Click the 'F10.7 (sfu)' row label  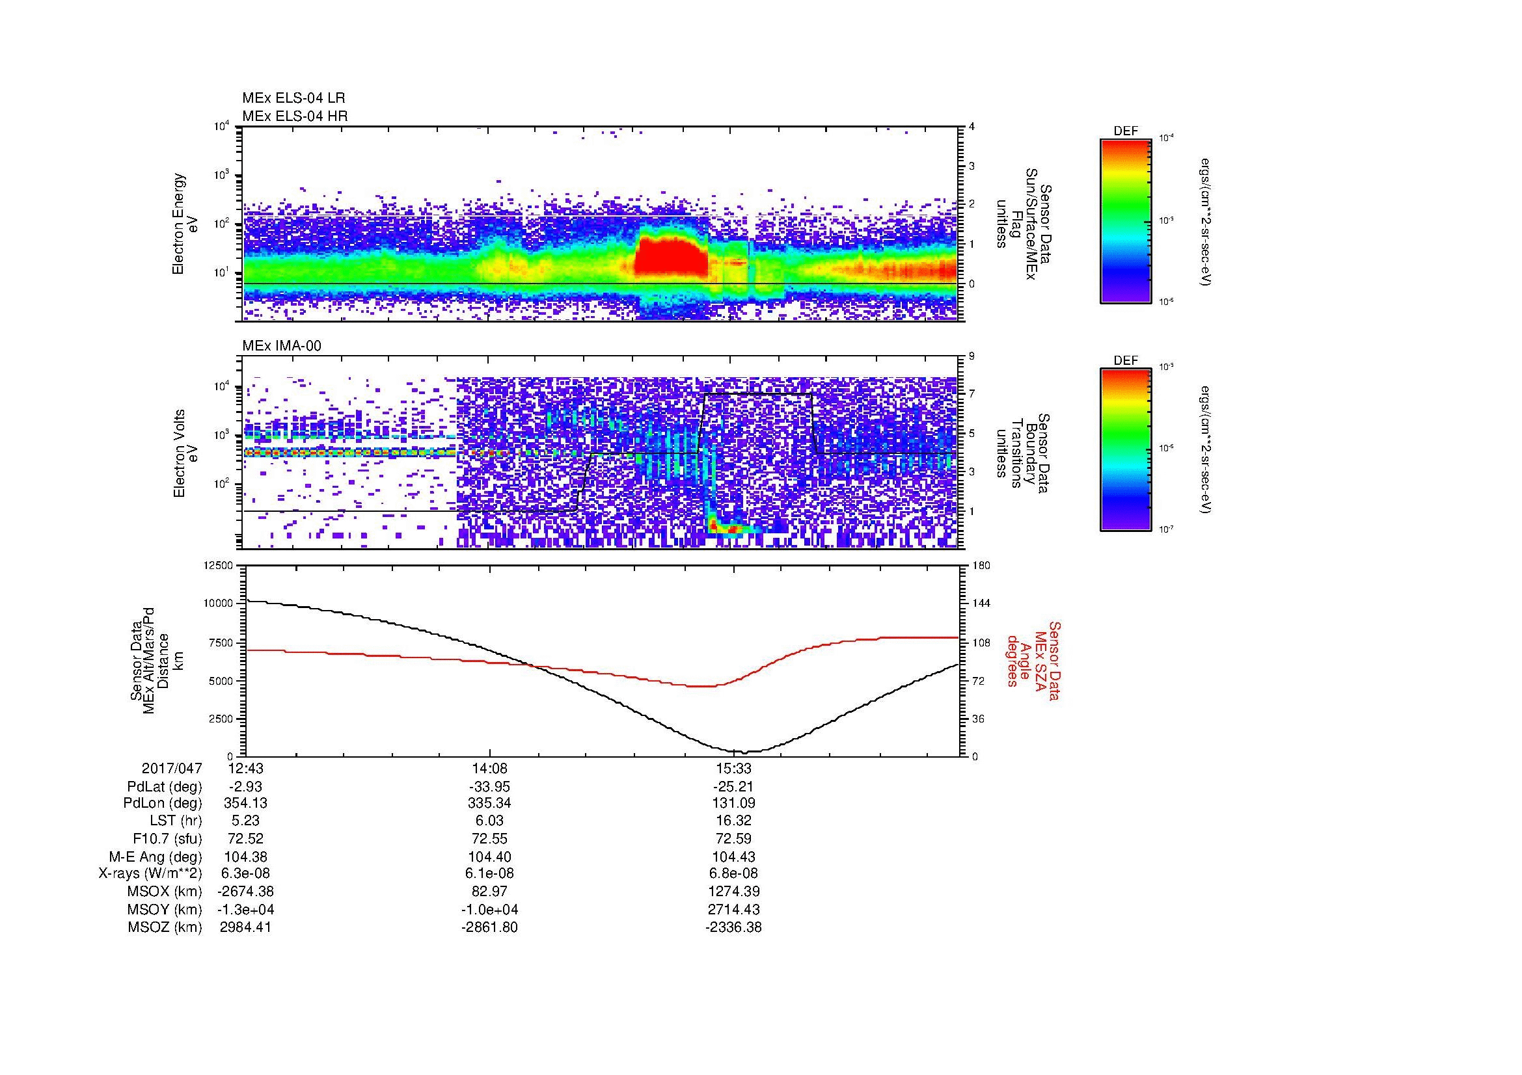pos(167,838)
